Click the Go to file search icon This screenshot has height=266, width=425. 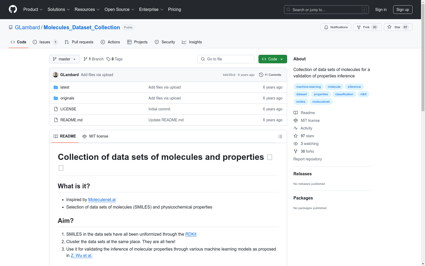click(203, 59)
